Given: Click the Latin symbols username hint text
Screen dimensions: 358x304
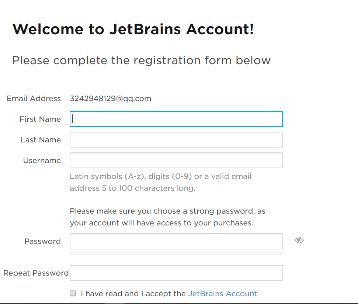Looking at the screenshot, I should [x=160, y=182].
